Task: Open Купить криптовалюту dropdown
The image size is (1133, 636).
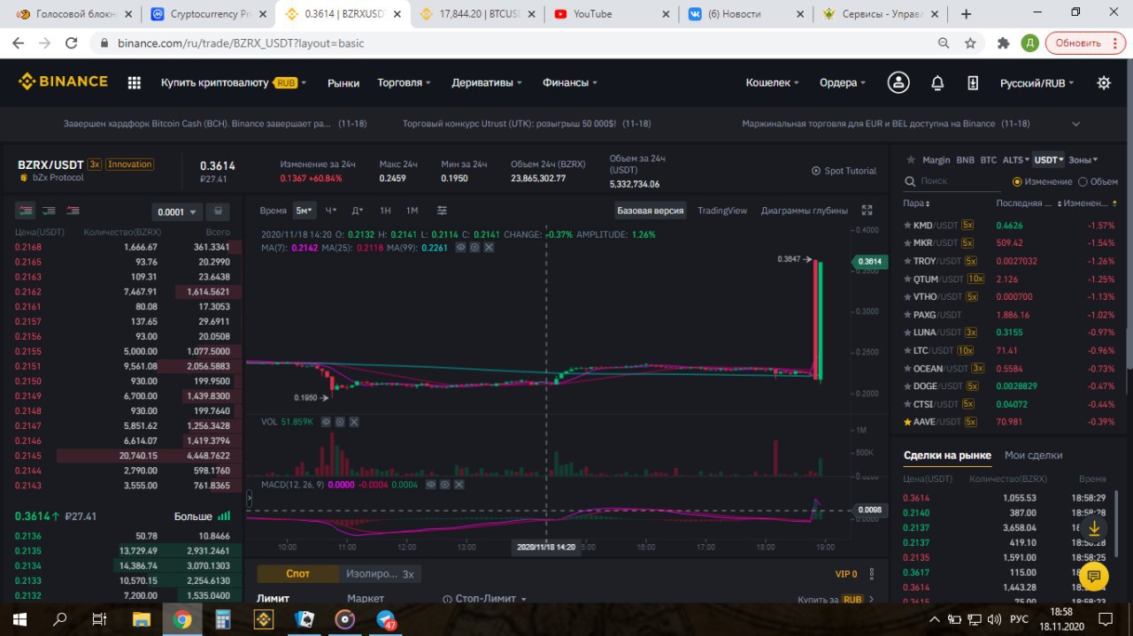Action: tap(234, 82)
